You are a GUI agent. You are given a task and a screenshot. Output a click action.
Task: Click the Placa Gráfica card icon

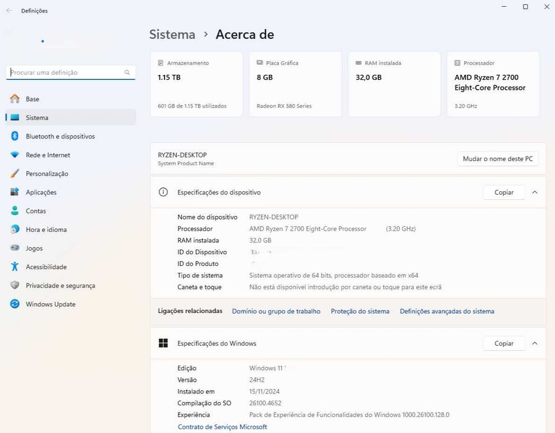tap(259, 62)
